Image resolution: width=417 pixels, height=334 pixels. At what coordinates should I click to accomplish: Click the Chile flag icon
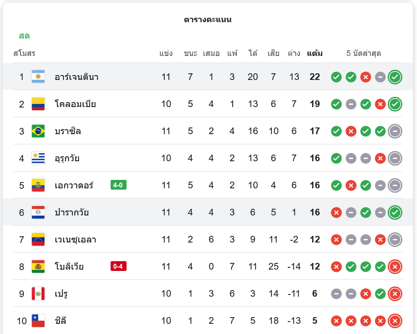tap(38, 321)
